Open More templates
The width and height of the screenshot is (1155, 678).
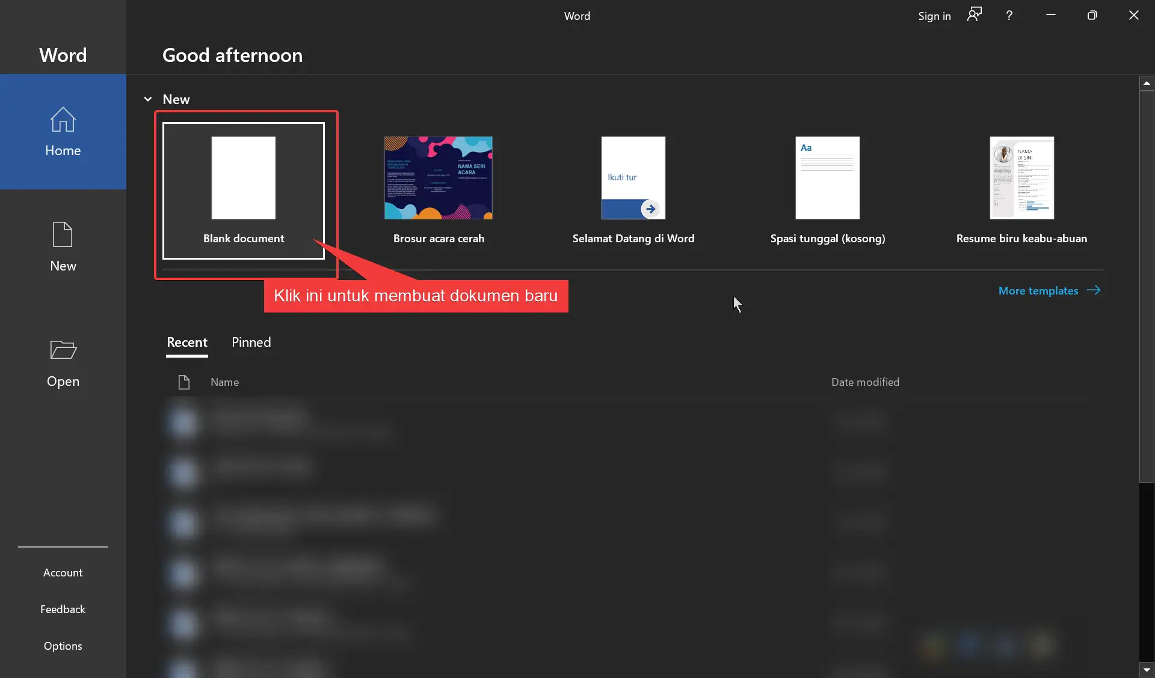click(x=1039, y=290)
